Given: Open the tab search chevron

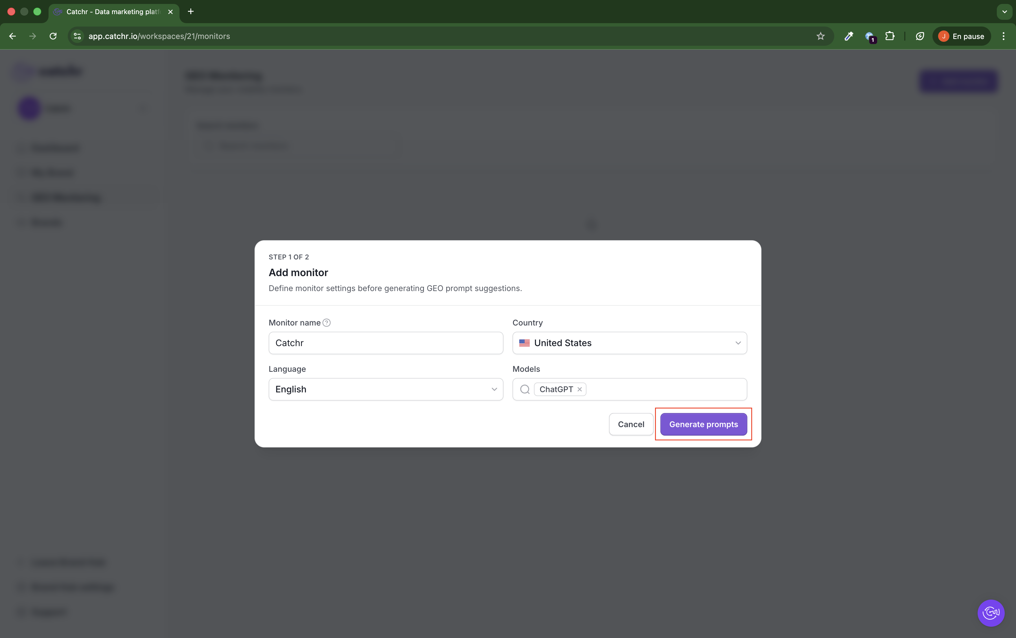Looking at the screenshot, I should [x=1004, y=12].
